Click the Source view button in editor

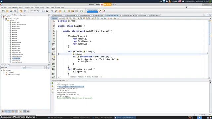(54, 18)
